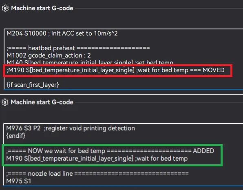Click the word ADDED in the green box
The height and width of the screenshot is (190, 243).
point(203,151)
